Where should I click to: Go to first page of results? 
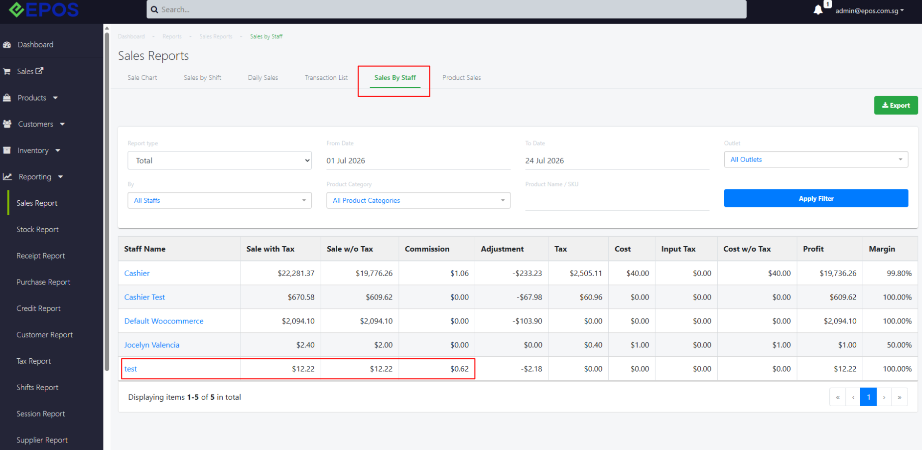pyautogui.click(x=838, y=397)
